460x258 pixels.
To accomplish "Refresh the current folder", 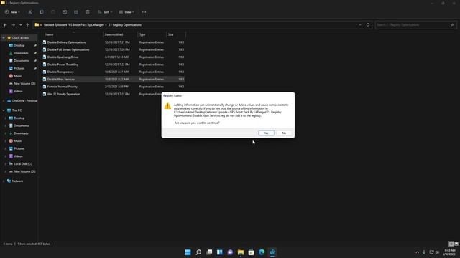I will 368,25.
